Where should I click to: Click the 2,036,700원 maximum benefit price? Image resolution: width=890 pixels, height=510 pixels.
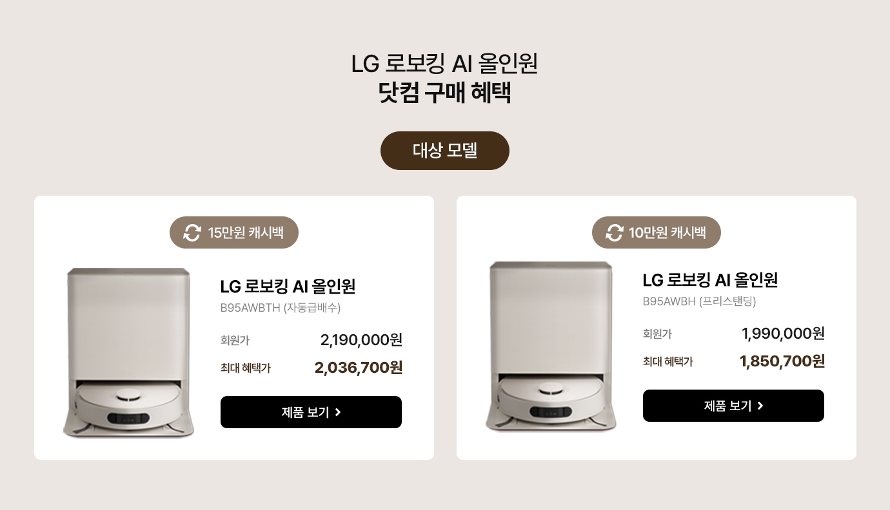pyautogui.click(x=359, y=368)
